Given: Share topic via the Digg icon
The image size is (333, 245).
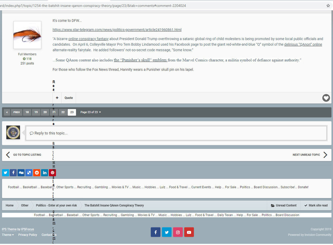Looking at the screenshot, I should click(x=21, y=173).
